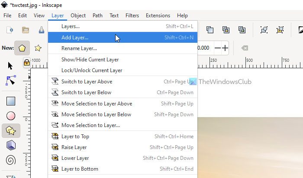Open the Extensions menu
303x178 pixels.
click(x=158, y=16)
